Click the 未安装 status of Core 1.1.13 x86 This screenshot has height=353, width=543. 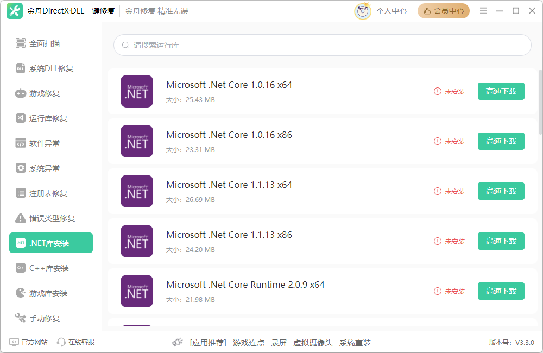pos(449,241)
